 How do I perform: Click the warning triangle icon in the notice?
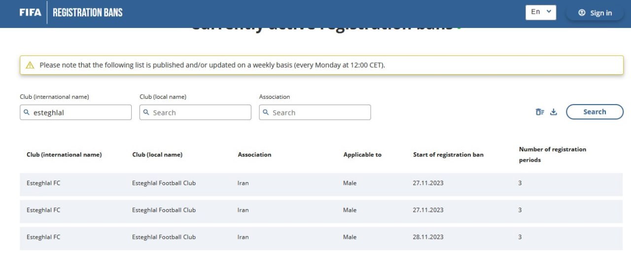click(30, 65)
